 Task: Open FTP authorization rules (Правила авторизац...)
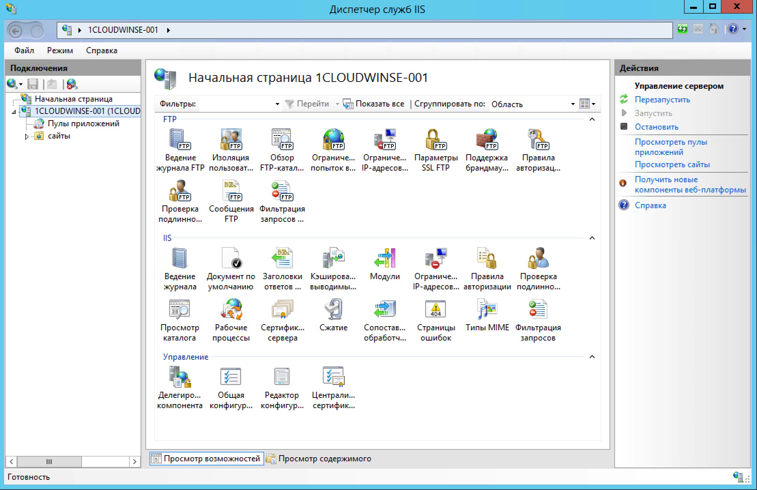[538, 150]
